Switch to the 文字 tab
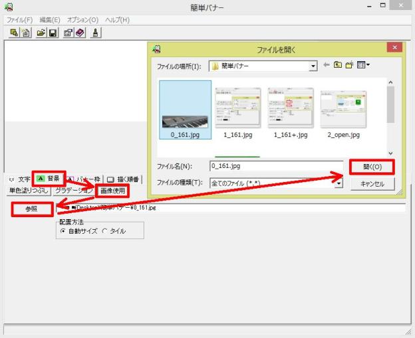Viewport: 415px width, 338px height. [19, 179]
